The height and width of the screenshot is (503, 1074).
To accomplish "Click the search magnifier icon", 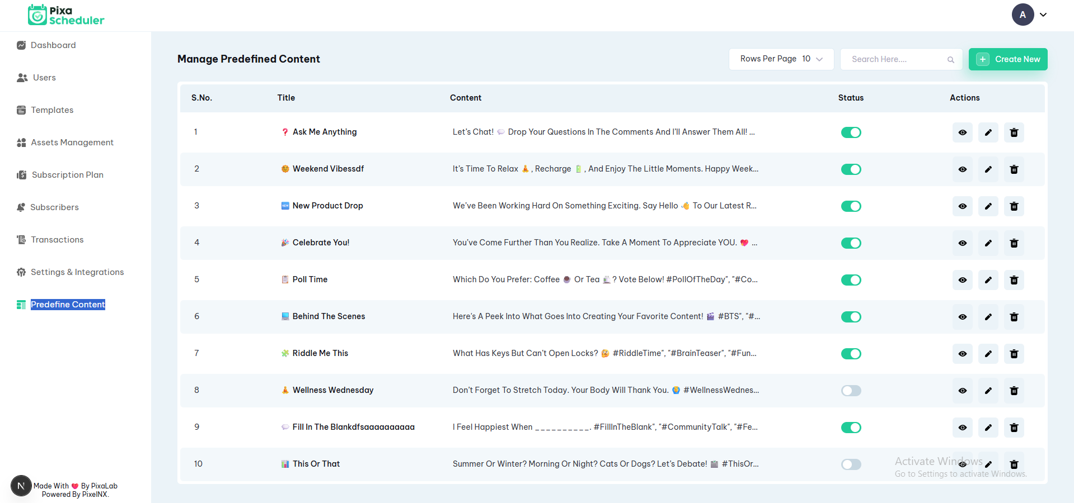I will (950, 60).
